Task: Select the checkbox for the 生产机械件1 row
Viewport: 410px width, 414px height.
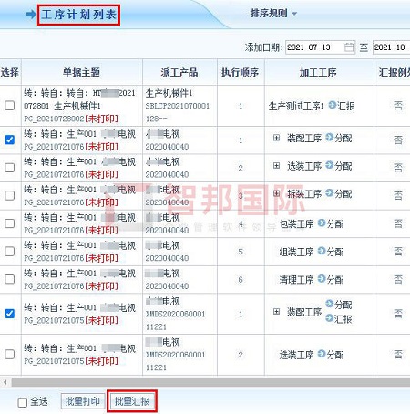Action: coord(10,106)
